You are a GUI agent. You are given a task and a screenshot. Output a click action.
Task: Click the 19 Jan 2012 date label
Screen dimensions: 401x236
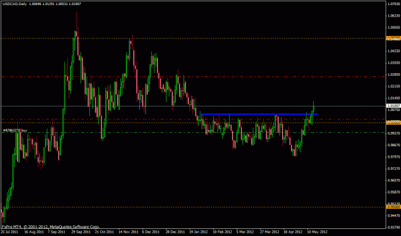198,232
